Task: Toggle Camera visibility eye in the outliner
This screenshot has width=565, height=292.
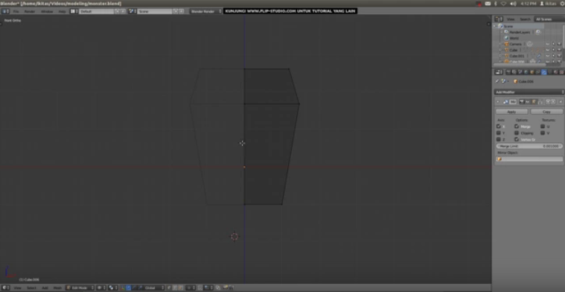Action: click(548, 44)
